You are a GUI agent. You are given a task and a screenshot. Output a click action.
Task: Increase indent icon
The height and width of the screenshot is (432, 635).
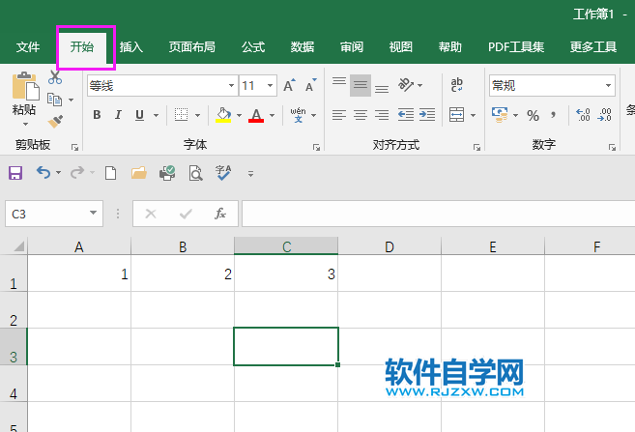click(x=427, y=115)
